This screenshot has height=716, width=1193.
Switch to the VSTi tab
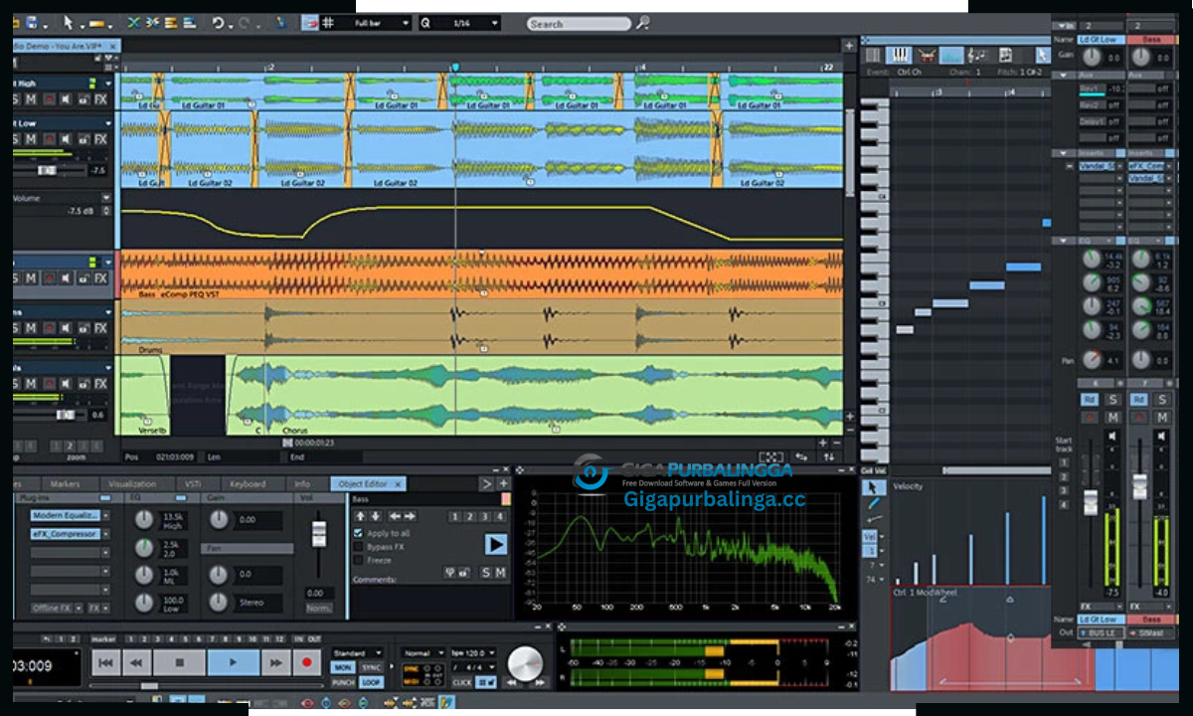pos(192,484)
